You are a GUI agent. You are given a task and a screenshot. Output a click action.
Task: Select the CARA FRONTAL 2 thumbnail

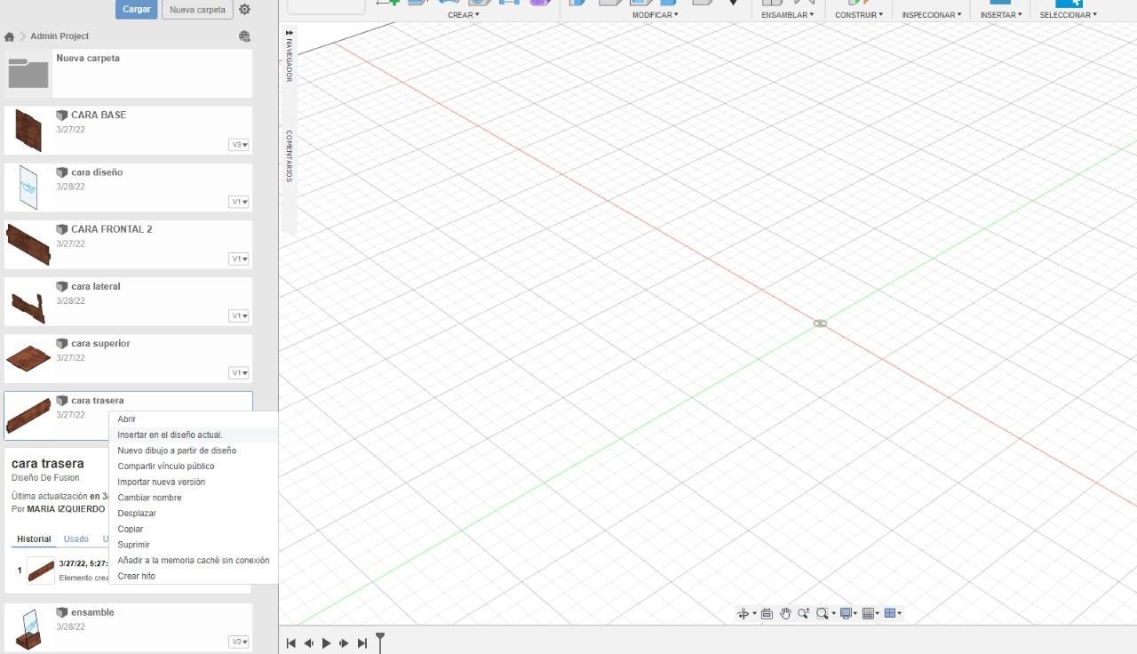click(x=28, y=244)
